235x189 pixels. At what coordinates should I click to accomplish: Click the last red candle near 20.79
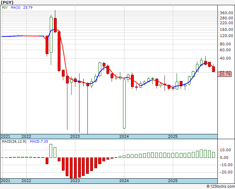pyautogui.click(x=214, y=69)
